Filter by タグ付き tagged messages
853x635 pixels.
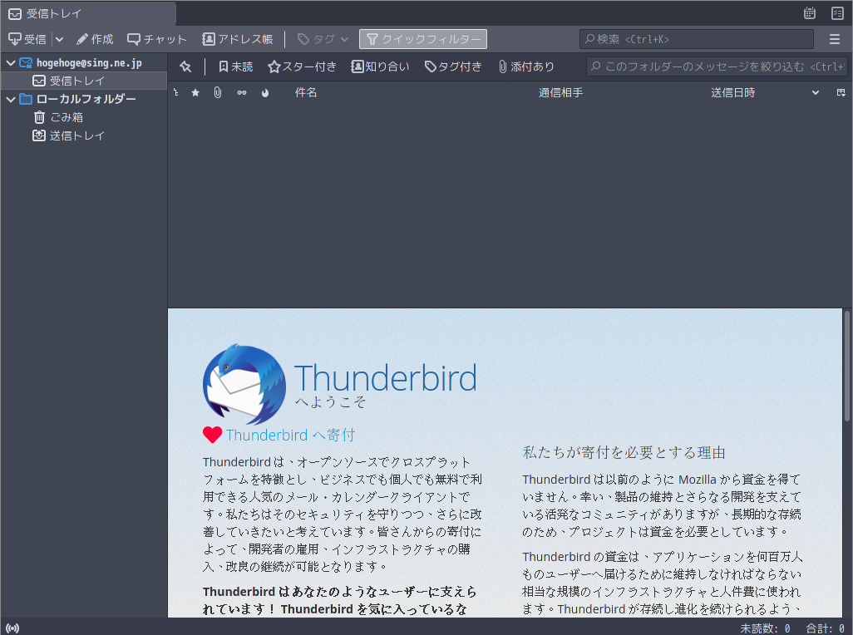pos(453,66)
